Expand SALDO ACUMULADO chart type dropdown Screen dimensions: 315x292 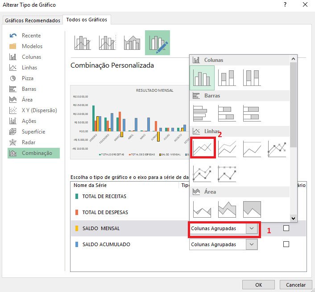point(252,244)
